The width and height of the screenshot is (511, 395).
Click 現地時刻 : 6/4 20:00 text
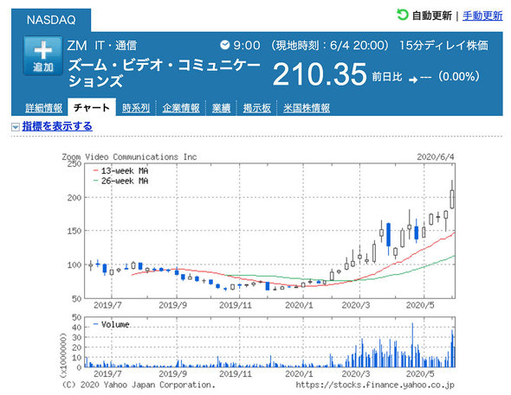click(330, 46)
